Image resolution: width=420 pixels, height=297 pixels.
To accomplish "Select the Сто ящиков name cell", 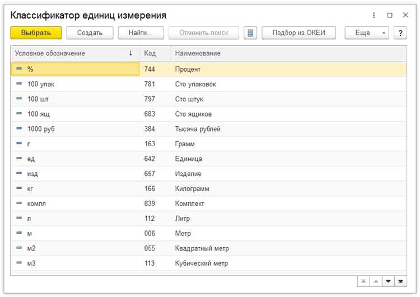I will point(289,114).
